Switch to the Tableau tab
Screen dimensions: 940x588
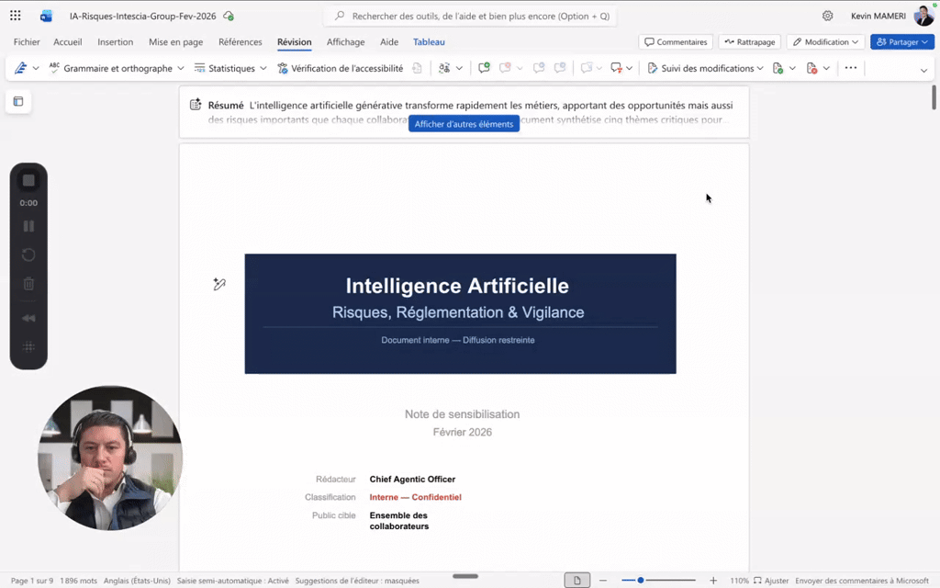point(429,42)
